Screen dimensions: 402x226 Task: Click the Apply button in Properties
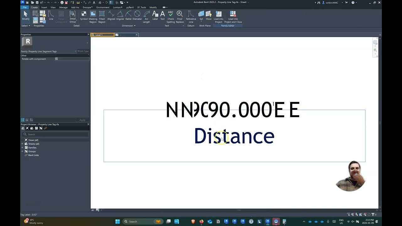coord(82,120)
